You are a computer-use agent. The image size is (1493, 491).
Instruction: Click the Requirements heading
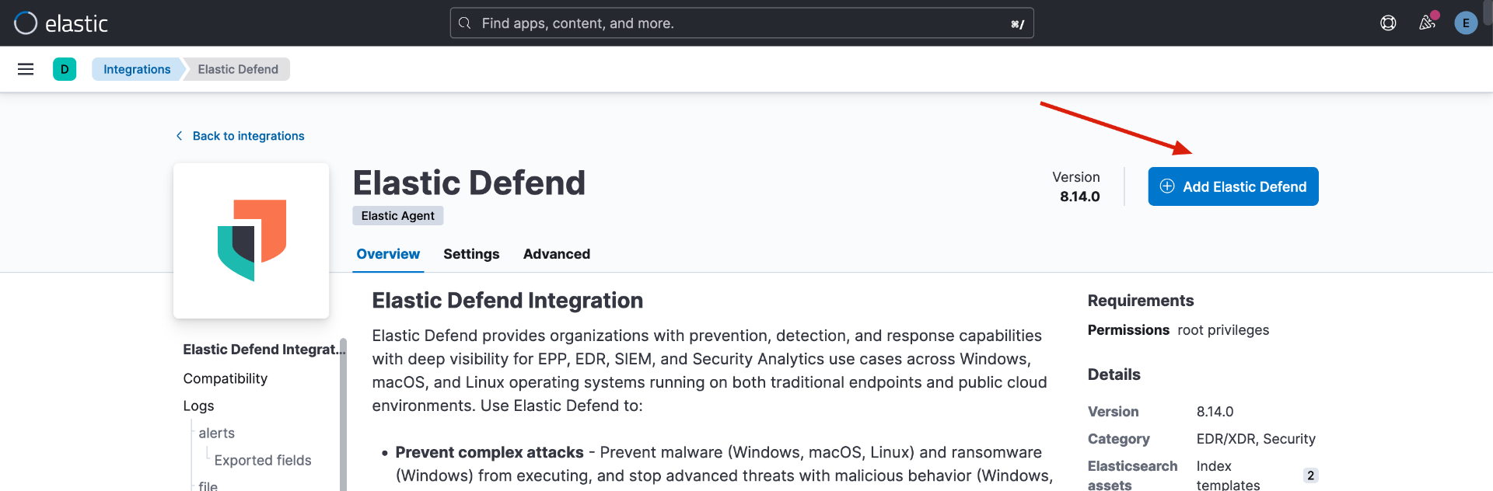tap(1141, 301)
